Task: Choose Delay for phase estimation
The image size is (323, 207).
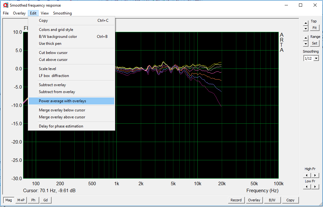Action: coord(71,126)
